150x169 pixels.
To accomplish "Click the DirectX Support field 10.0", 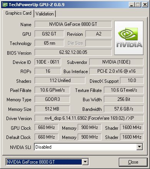I will 132,80.
